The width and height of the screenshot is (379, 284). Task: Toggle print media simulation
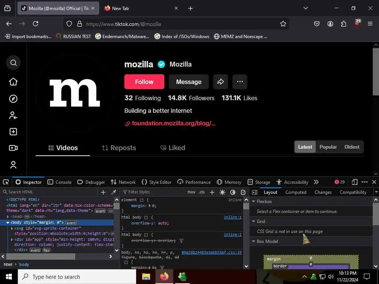(x=243, y=192)
